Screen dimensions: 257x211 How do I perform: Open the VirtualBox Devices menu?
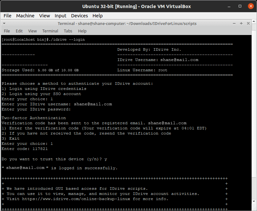[x=79, y=16]
